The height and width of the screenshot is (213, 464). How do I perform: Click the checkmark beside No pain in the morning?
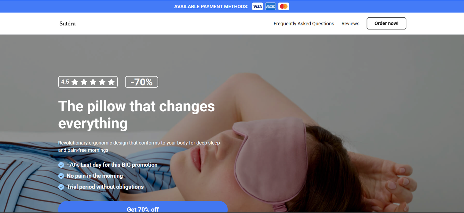point(61,176)
